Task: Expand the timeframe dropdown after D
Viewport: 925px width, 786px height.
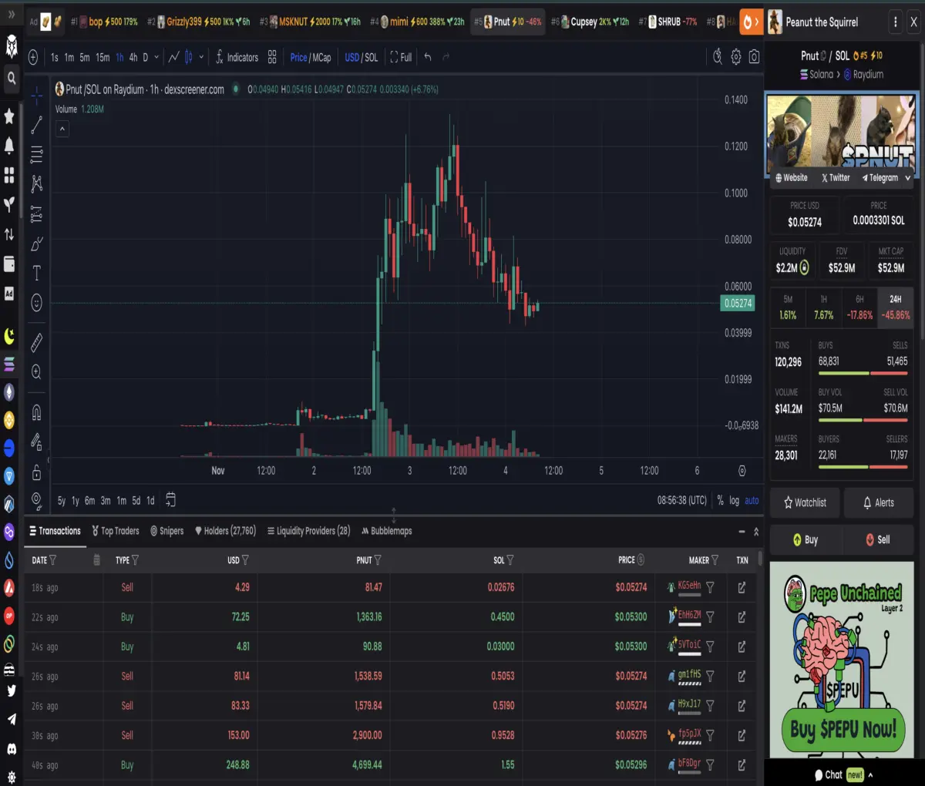Action: [156, 57]
